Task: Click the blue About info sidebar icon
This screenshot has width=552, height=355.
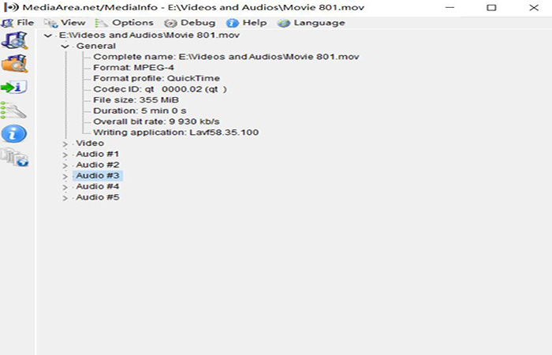Action: click(13, 134)
